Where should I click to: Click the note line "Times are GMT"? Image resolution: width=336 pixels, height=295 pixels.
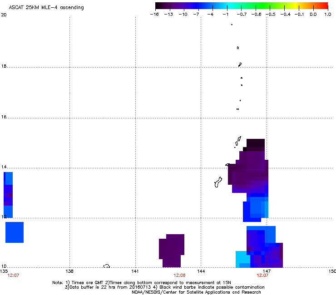pyautogui.click(x=141, y=283)
